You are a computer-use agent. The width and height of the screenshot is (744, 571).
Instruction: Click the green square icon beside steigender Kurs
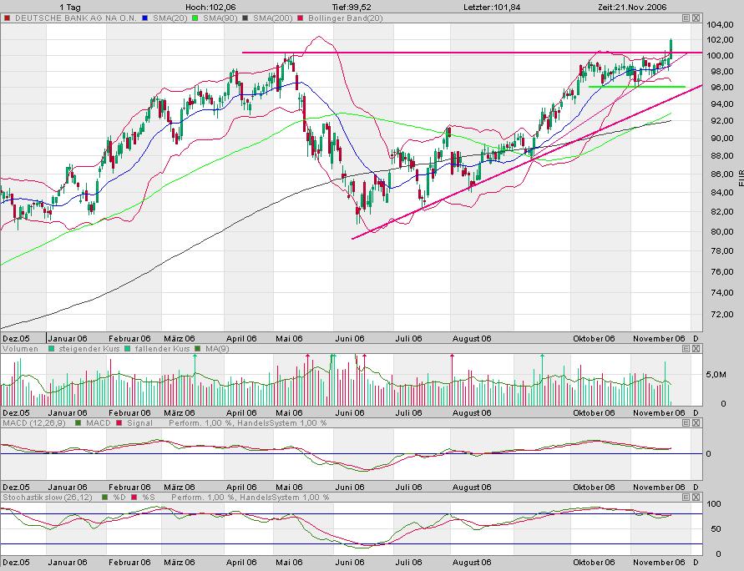click(x=51, y=349)
